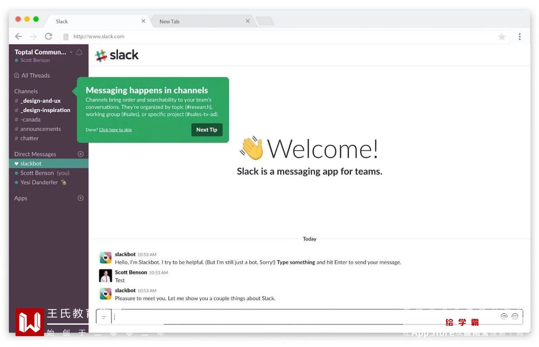The width and height of the screenshot is (539, 347).
Task: Click the plus icon beside Direct Messages
Action: pos(81,154)
